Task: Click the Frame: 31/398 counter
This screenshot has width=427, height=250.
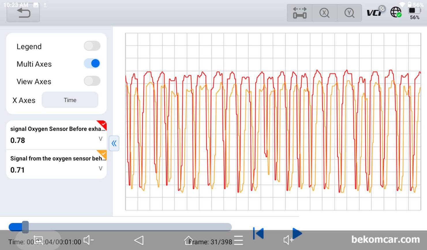Action: [210, 242]
